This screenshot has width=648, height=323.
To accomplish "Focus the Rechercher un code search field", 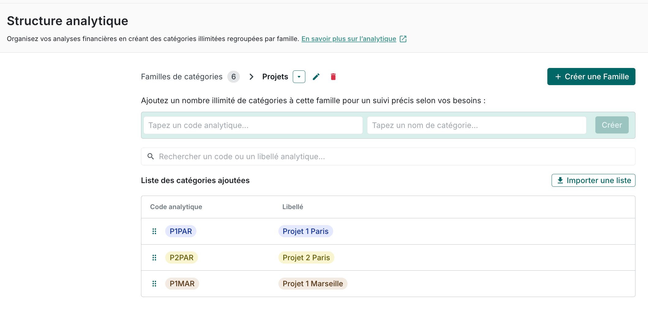I will (388, 156).
